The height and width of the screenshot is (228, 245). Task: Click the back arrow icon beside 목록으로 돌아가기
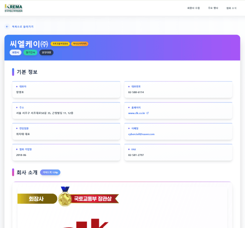(x=7, y=26)
